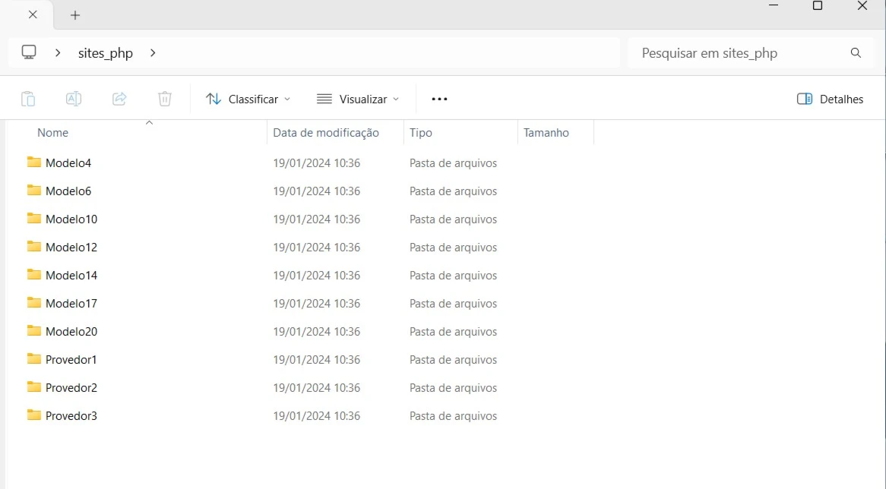Select the Modelo17 folder name

tap(71, 303)
